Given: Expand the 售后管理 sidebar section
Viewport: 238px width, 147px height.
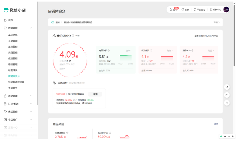Looking at the screenshot, I should 31,112.
